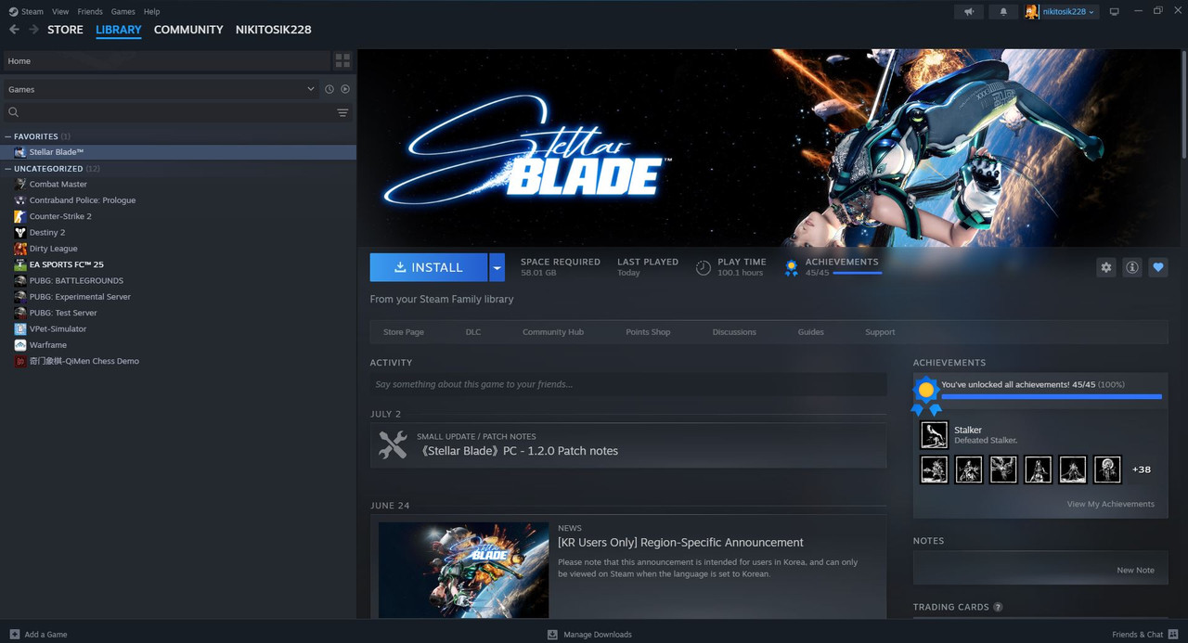1188x643 pixels.
Task: Show recent activity clock filter
Action: coord(329,89)
